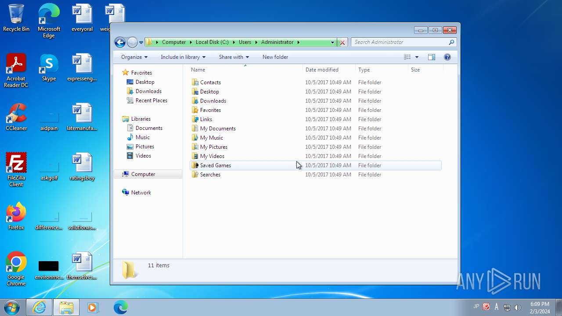
Task: Open the Documents library
Action: (149, 128)
